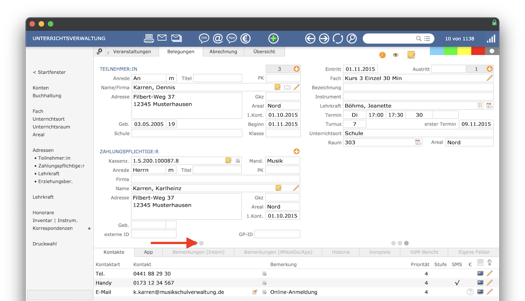Select the middle page dot below Raum
Screen dimensions: 525x301
click(400, 243)
